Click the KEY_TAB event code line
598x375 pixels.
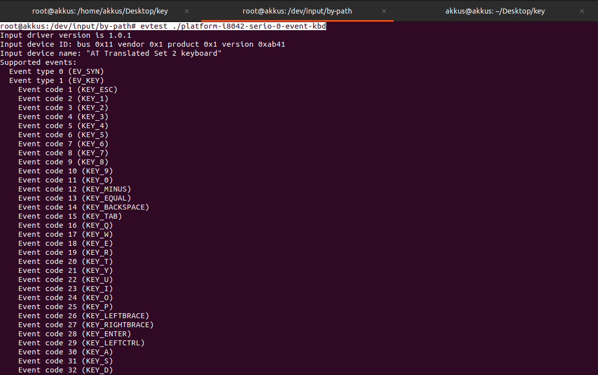click(x=70, y=216)
